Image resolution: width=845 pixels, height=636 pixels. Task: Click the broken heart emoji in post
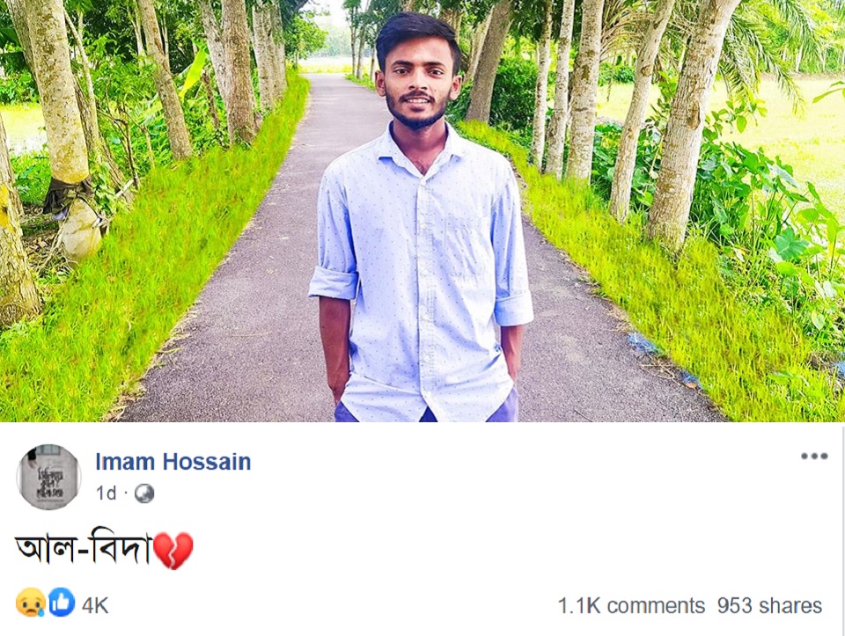(x=173, y=551)
